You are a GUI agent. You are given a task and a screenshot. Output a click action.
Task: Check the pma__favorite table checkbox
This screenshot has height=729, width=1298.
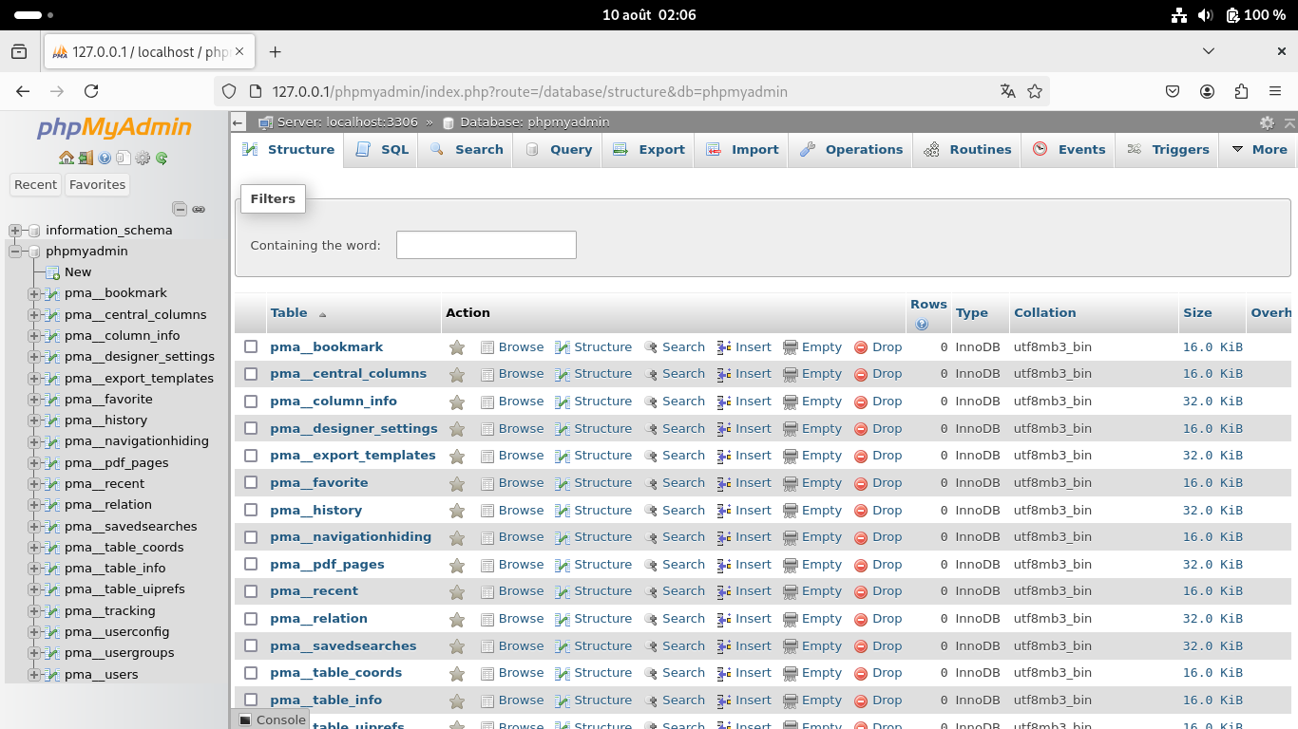click(251, 482)
